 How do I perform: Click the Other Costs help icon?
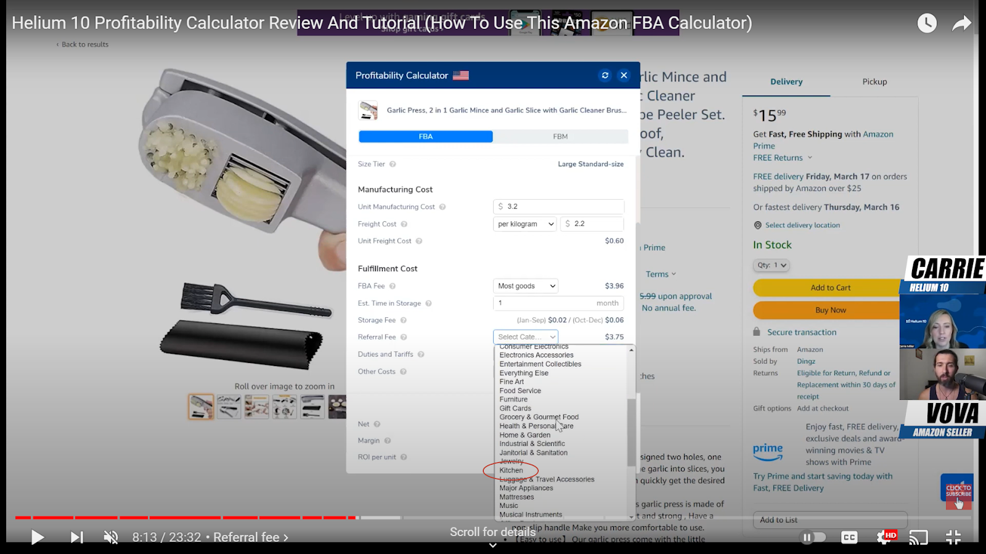[x=403, y=372]
